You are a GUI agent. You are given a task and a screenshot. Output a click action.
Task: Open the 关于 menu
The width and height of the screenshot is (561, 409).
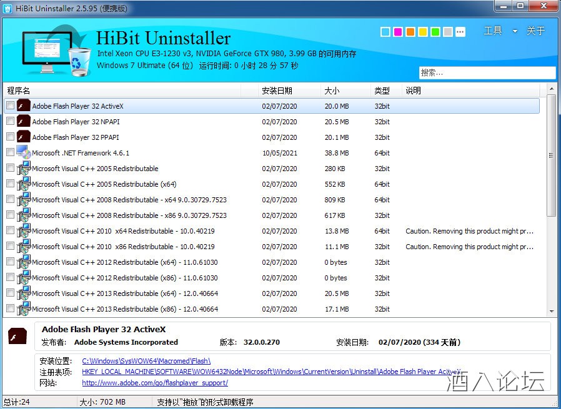535,31
